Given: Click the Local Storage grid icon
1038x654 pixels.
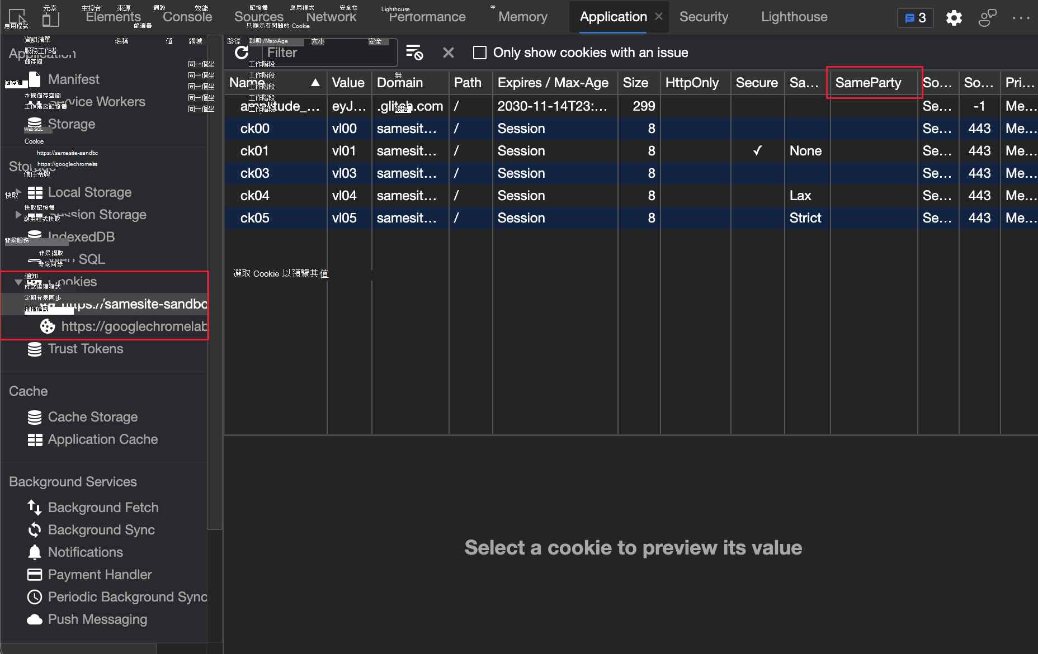Looking at the screenshot, I should 35,192.
